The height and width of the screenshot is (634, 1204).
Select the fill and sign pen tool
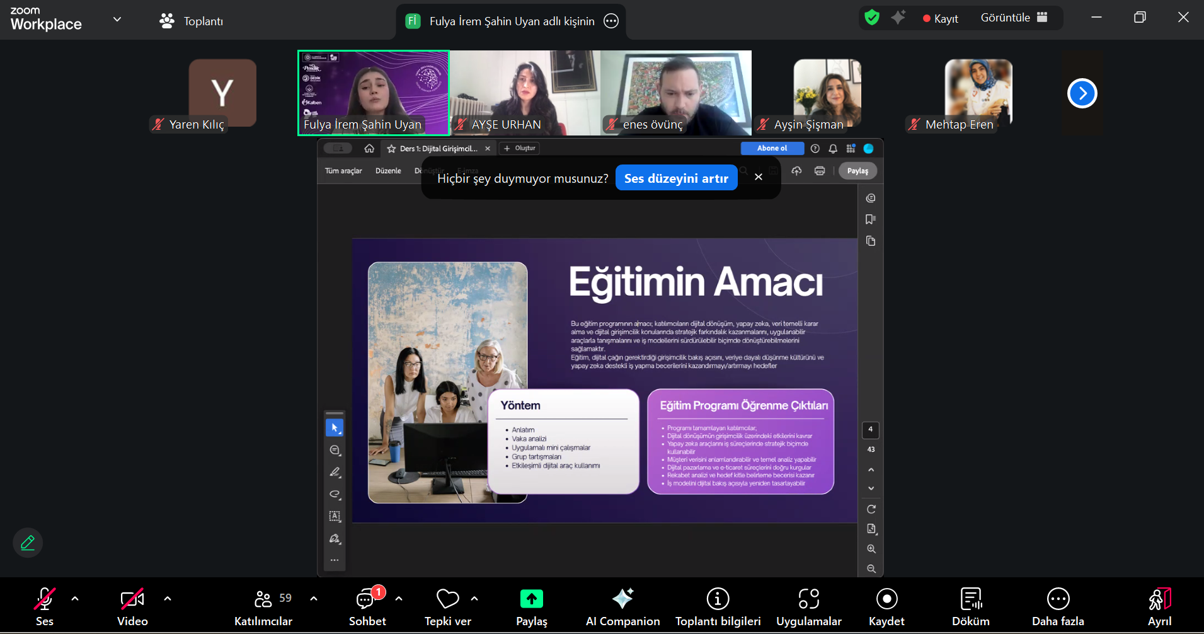335,538
